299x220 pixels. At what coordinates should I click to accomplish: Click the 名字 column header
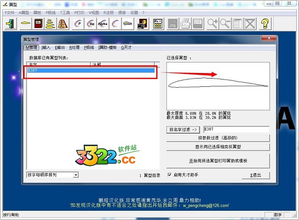tap(58, 64)
